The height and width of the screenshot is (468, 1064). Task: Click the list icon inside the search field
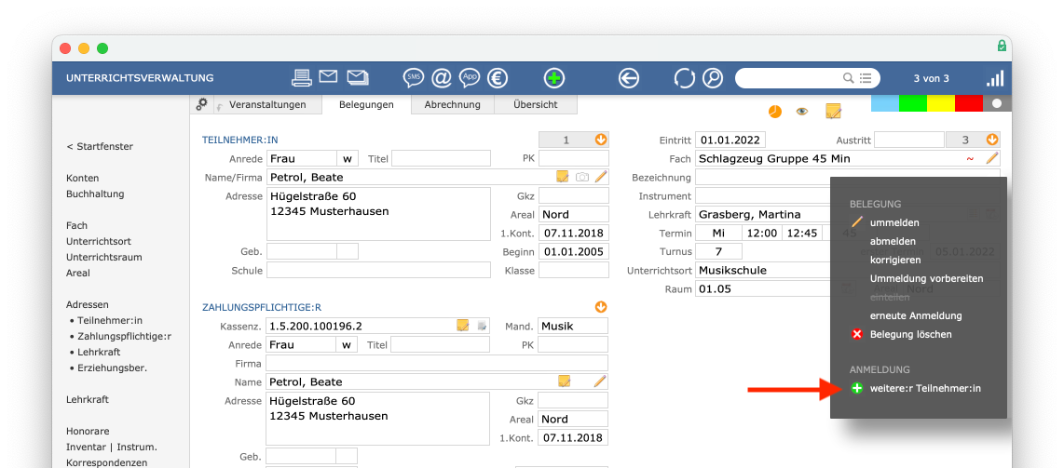(x=866, y=78)
